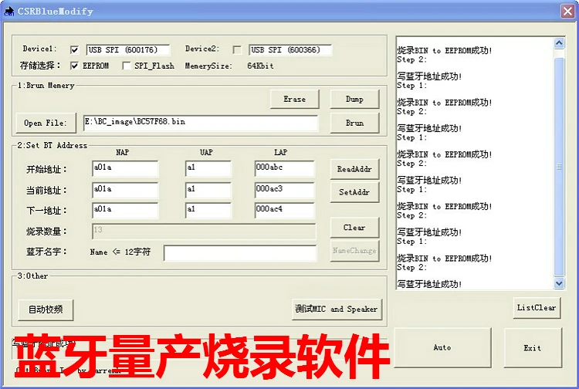Toggle the EEPROM storage checkbox
The width and height of the screenshot is (579, 389).
75,66
